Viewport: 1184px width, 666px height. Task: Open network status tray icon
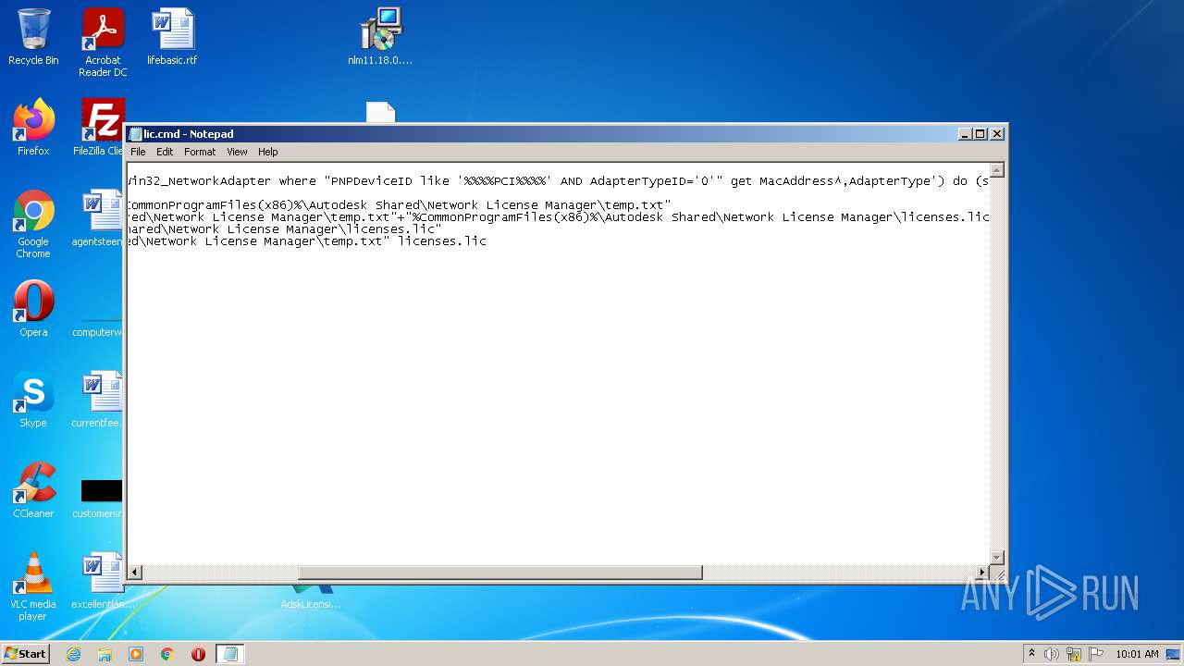(1074, 654)
